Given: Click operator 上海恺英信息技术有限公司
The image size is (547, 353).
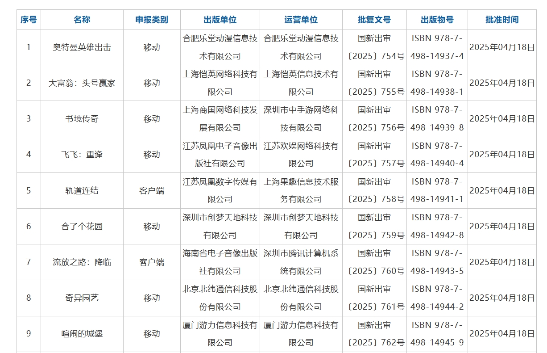Looking at the screenshot, I should coord(301,83).
